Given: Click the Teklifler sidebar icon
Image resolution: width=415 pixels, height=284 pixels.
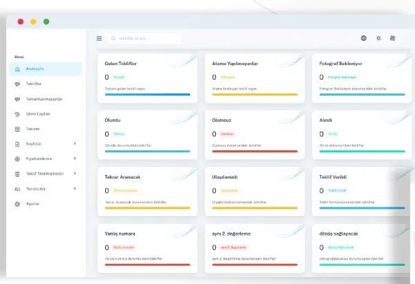Looking at the screenshot, I should coord(17,84).
